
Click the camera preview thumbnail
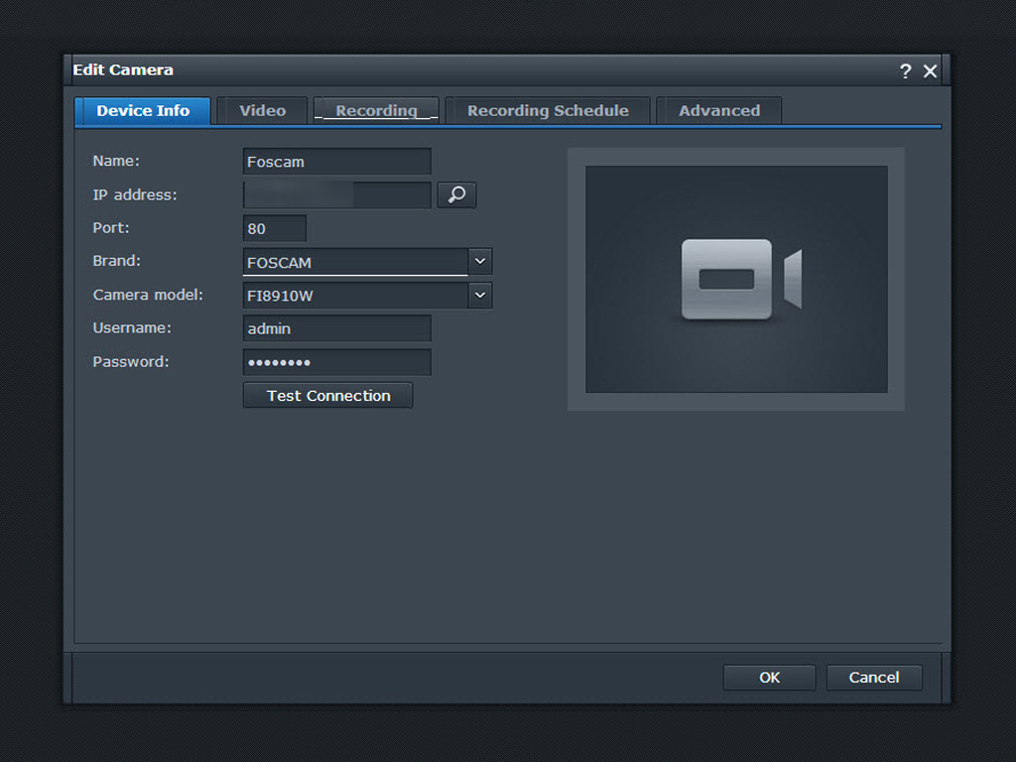(736, 279)
